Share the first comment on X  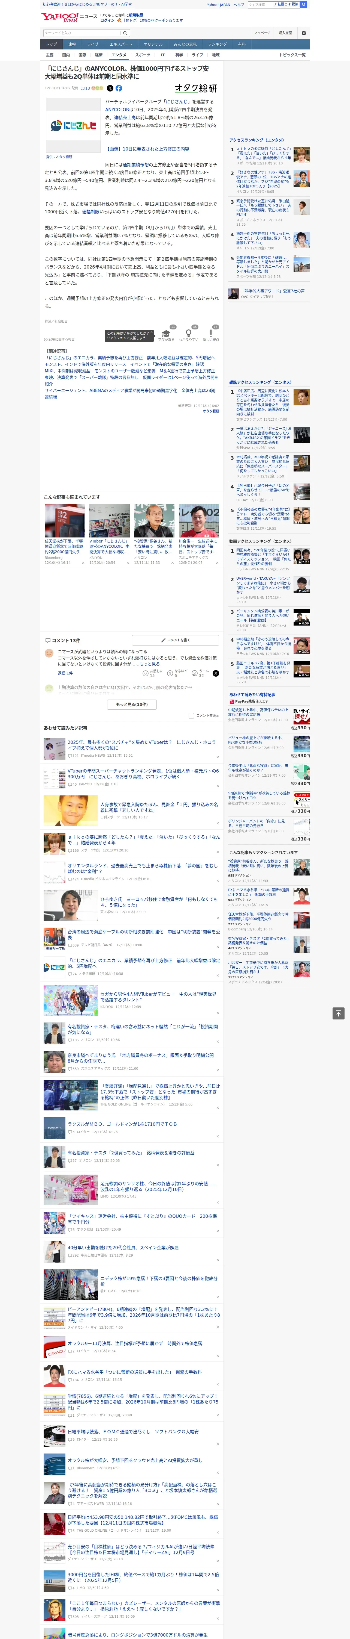[x=216, y=673]
